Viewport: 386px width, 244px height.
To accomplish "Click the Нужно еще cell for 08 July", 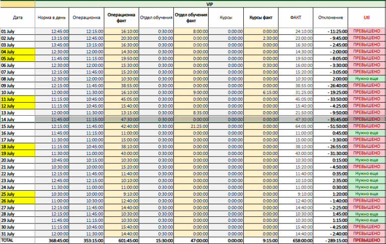I will click(366, 79).
